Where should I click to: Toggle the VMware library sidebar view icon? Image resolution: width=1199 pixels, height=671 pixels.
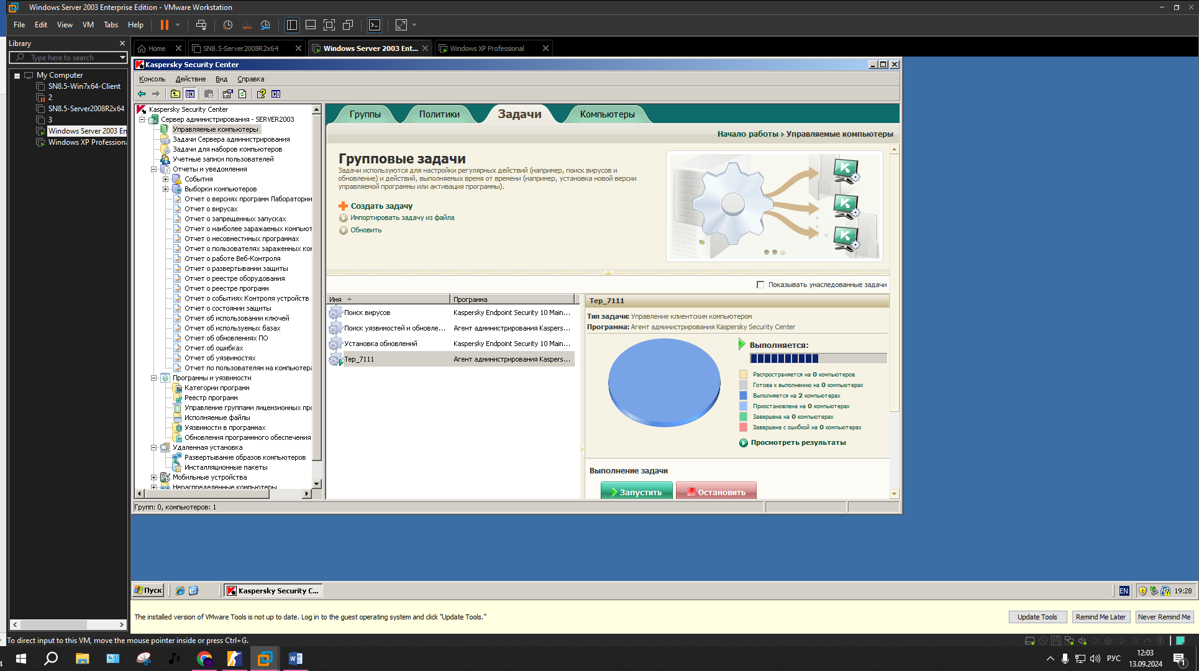[292, 25]
